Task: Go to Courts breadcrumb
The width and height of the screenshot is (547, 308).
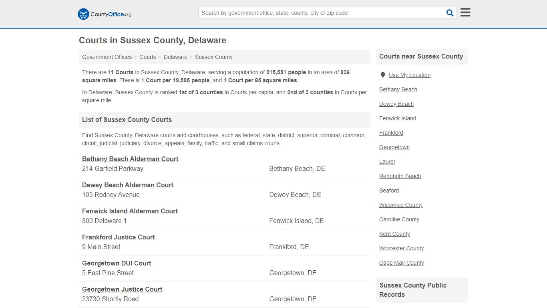Action: (x=148, y=57)
